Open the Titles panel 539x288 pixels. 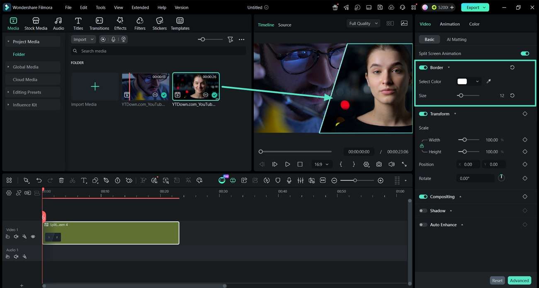click(78, 24)
